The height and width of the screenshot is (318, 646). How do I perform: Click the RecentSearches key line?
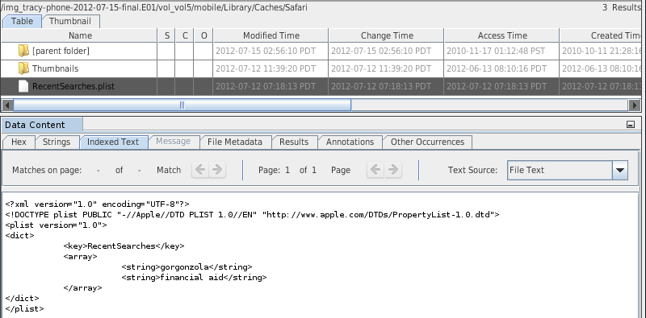pyautogui.click(x=124, y=246)
